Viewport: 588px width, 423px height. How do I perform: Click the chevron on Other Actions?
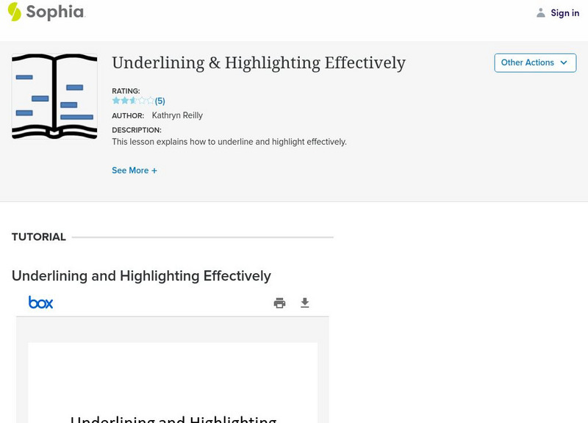(x=564, y=62)
